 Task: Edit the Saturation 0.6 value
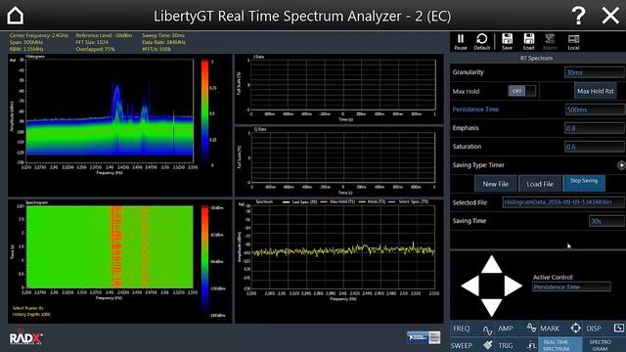point(595,147)
